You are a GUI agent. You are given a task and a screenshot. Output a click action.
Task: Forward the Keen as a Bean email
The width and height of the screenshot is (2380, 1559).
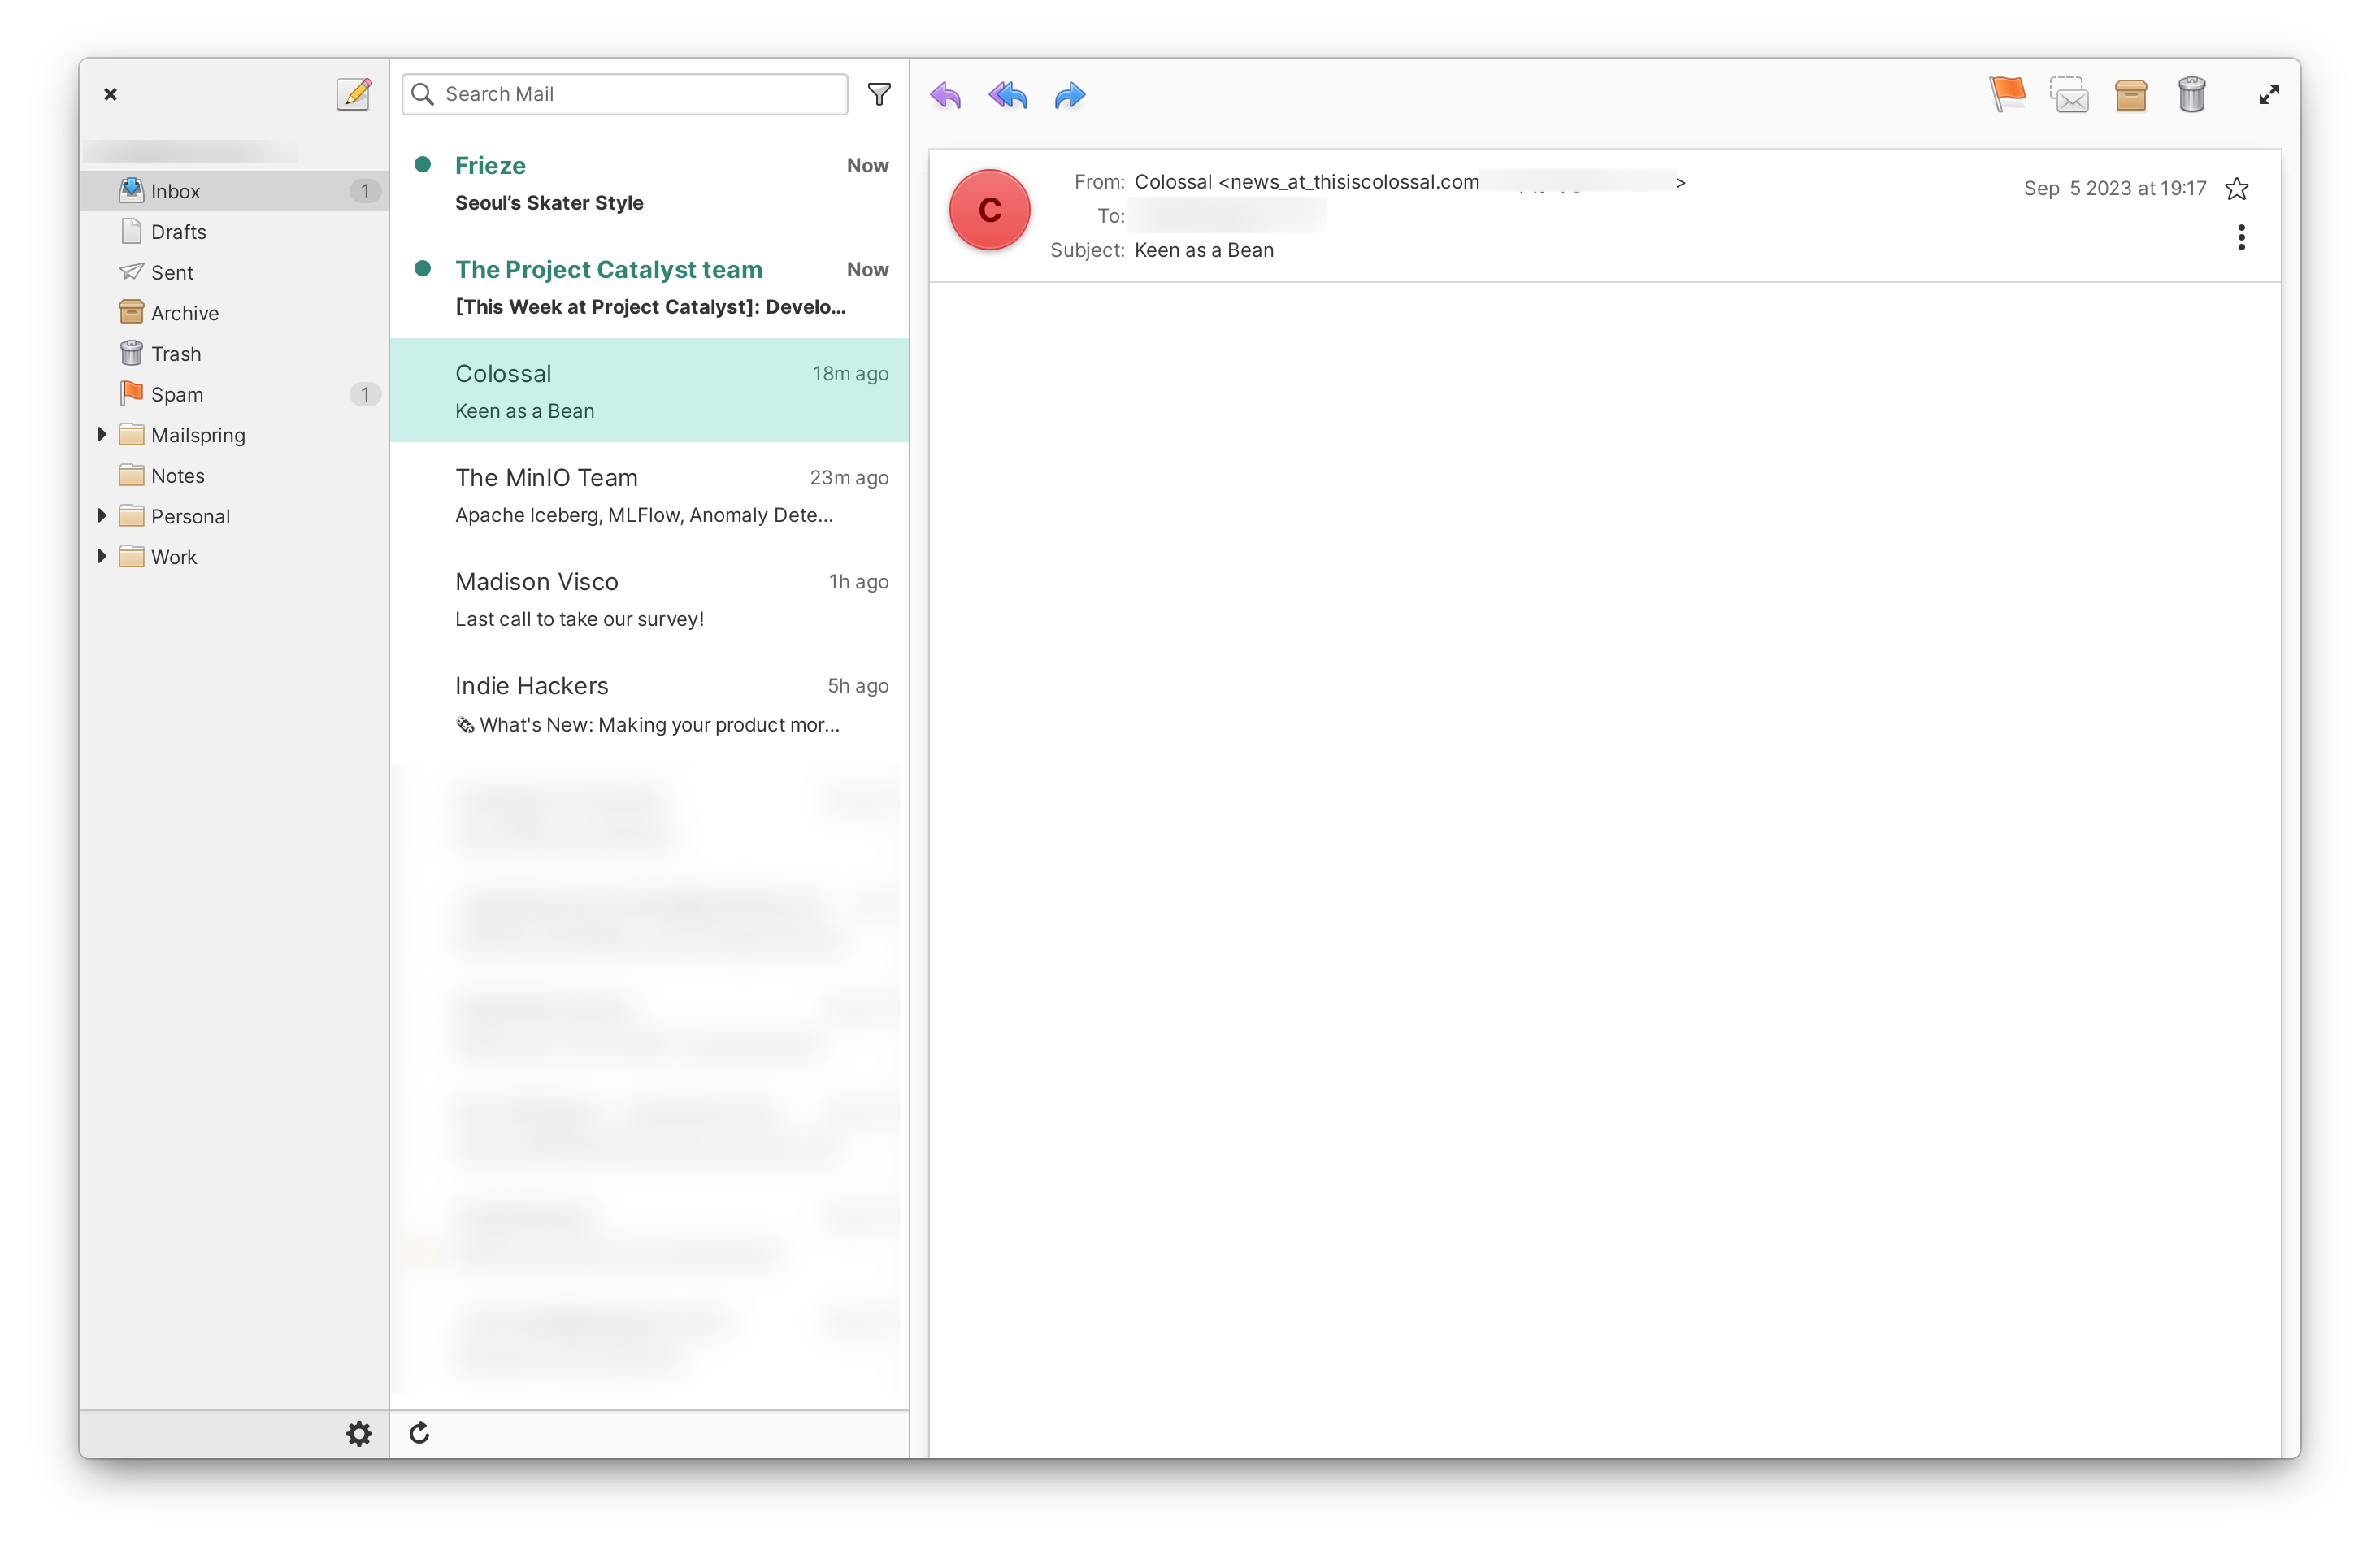coord(1069,96)
